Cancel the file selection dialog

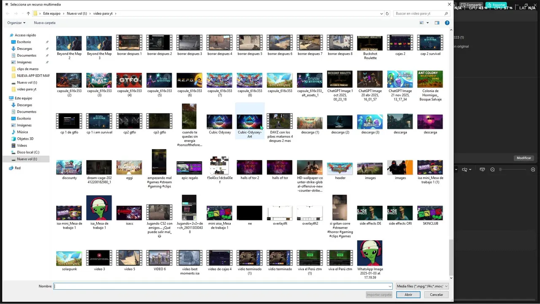click(437, 295)
